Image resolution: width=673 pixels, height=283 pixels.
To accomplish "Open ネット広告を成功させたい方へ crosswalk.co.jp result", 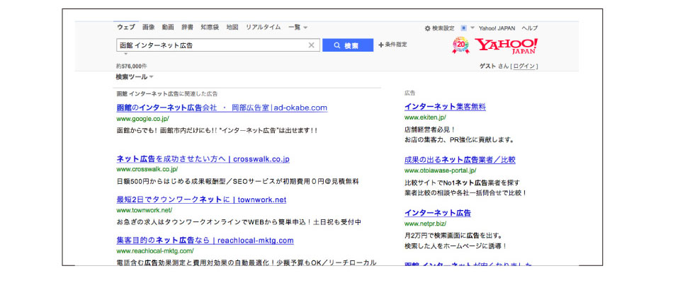I will click(x=203, y=159).
